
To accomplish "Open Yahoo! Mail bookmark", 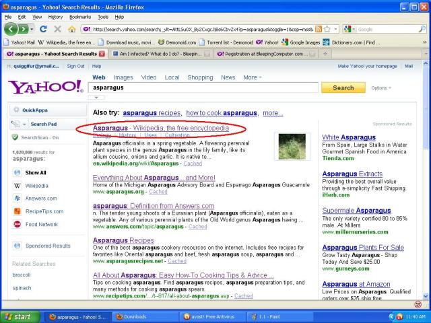I will click(x=20, y=42).
